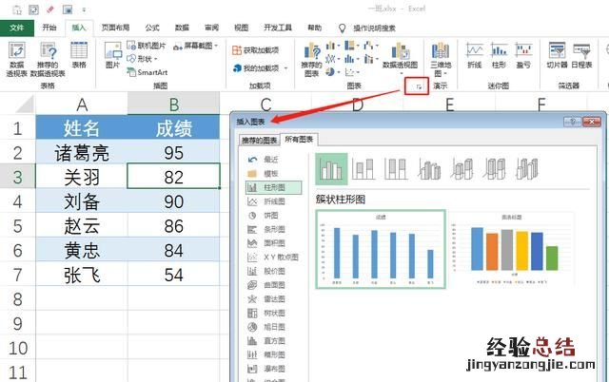Click Get Add-ins (获取加载项)
The width and height of the screenshot is (609, 382).
[256, 50]
